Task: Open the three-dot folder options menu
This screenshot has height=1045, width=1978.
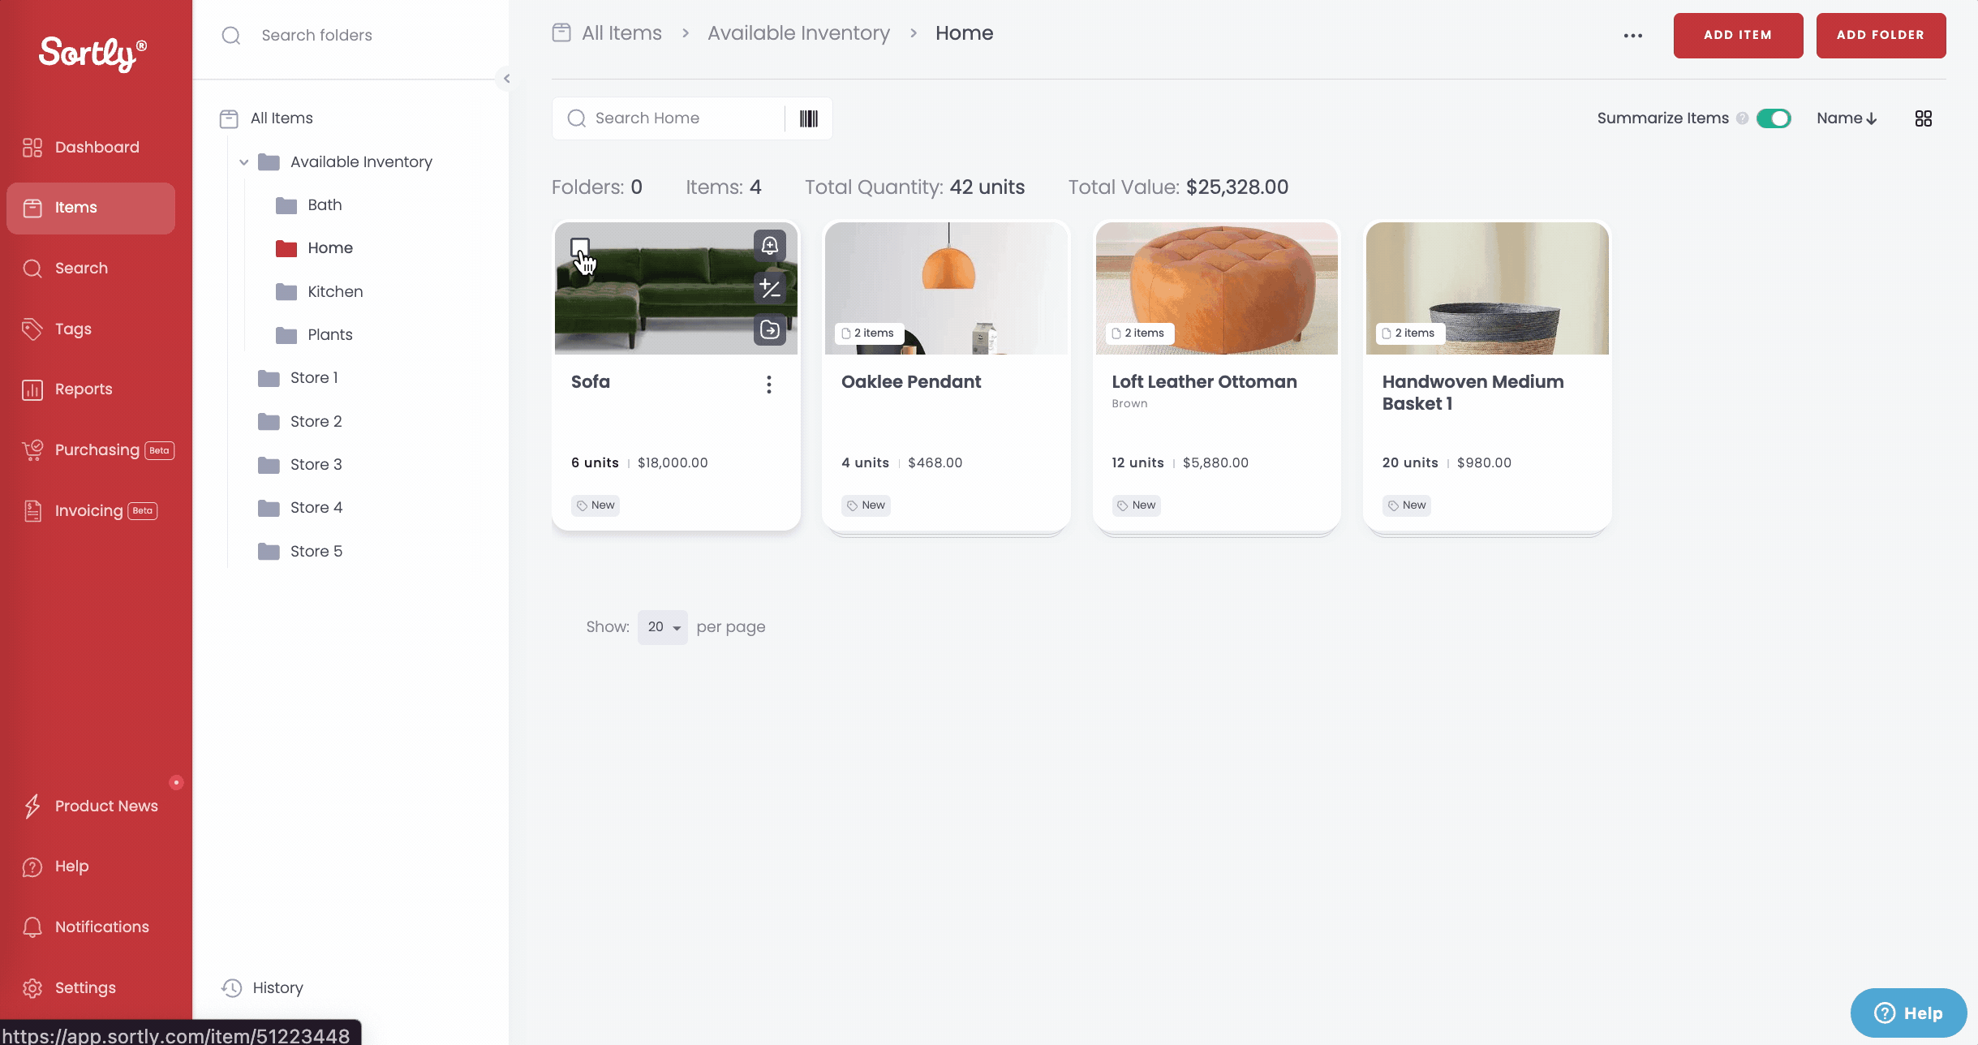Action: (1633, 36)
